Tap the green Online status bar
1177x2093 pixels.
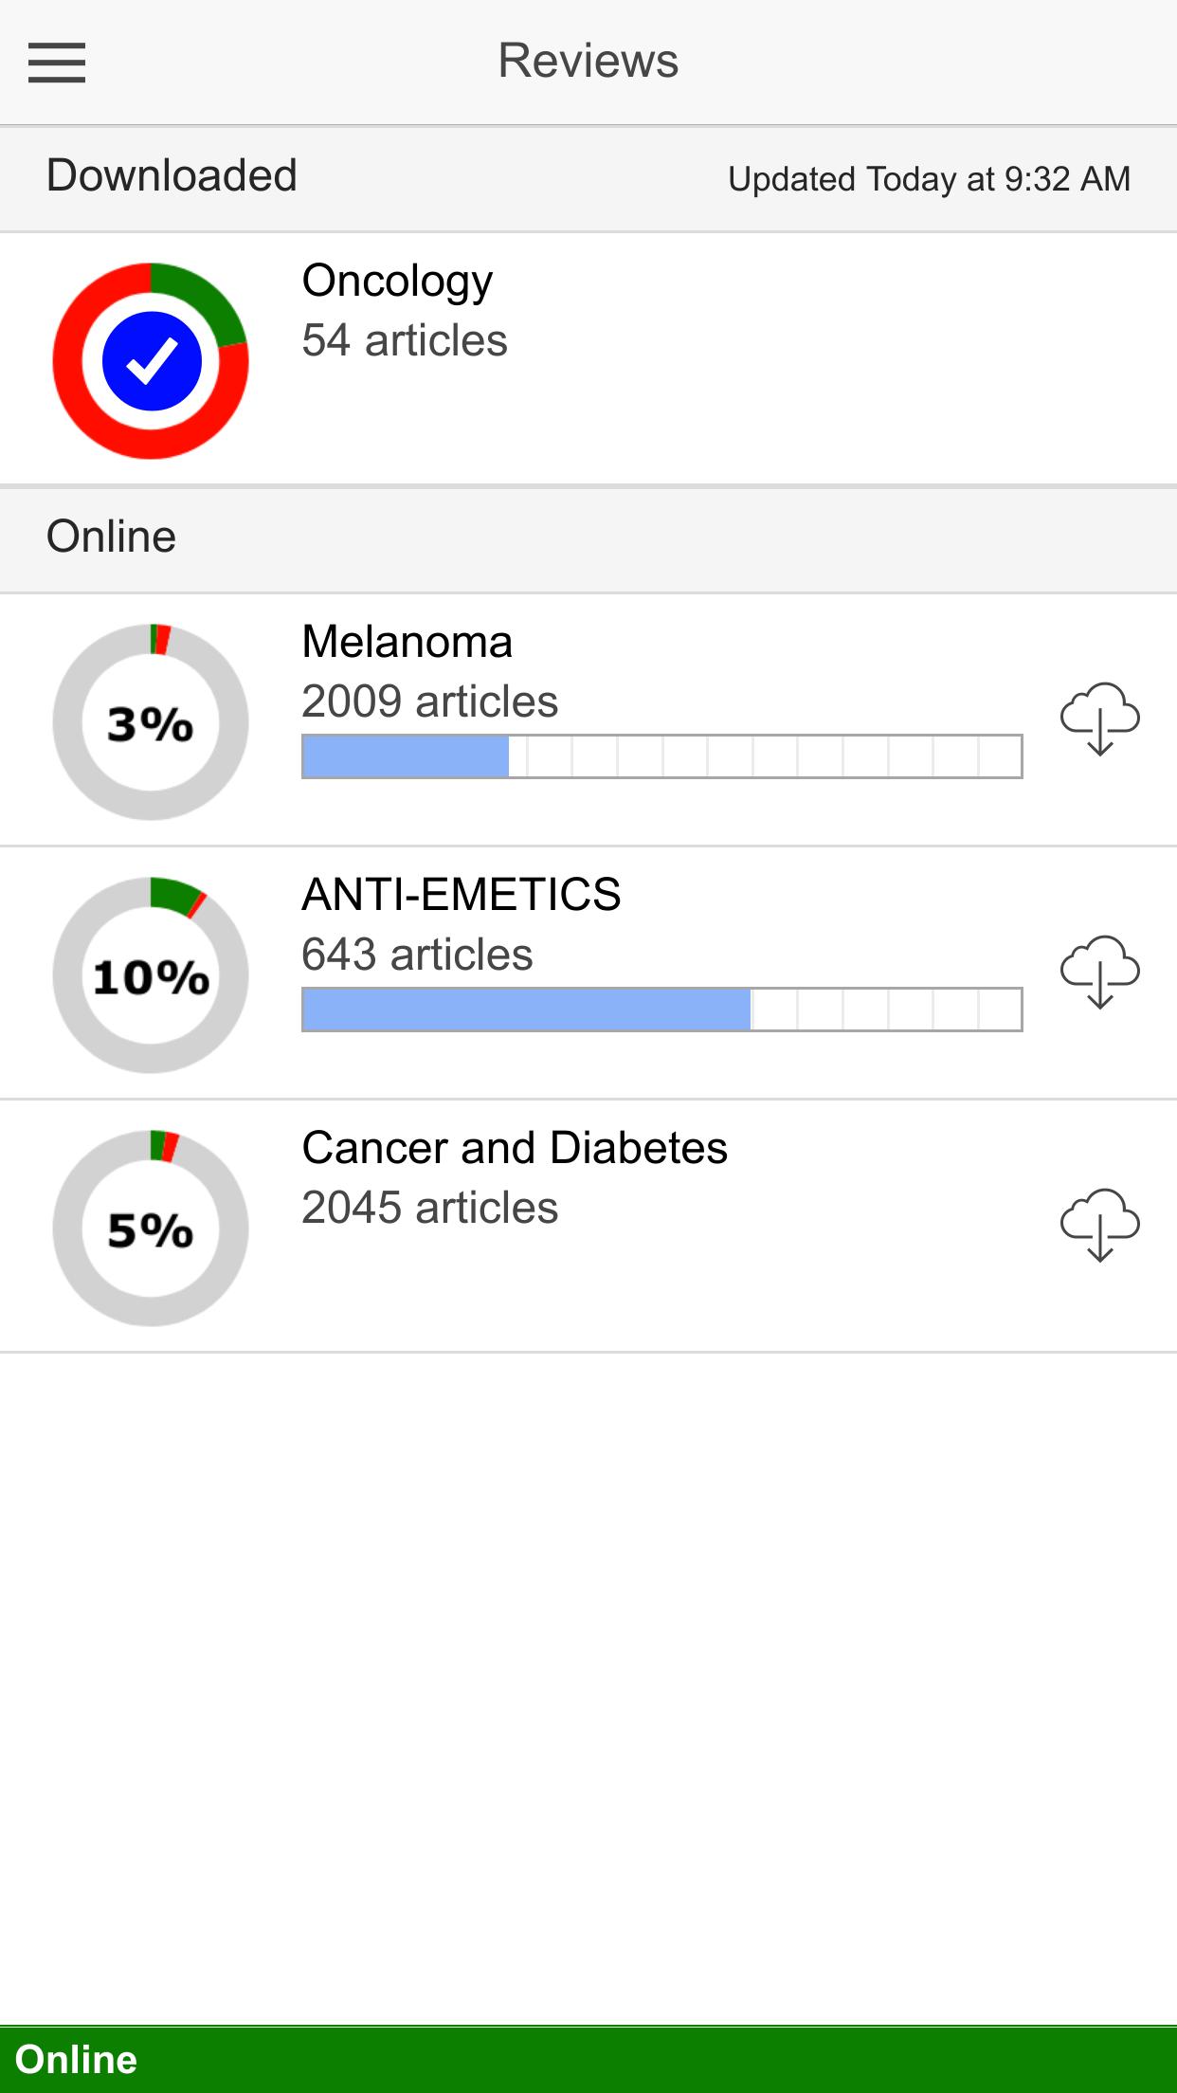[588, 2060]
